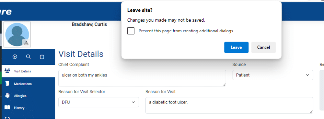Click the Visit Details people icon
This screenshot has width=324, height=119.
pyautogui.click(x=7, y=71)
